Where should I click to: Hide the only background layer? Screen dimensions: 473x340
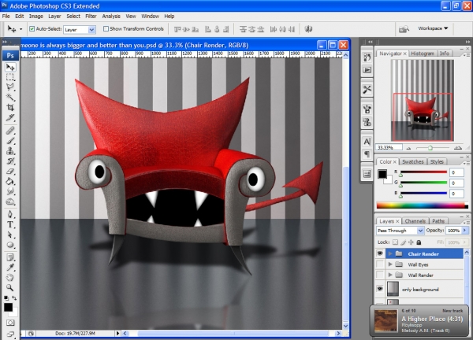click(380, 289)
